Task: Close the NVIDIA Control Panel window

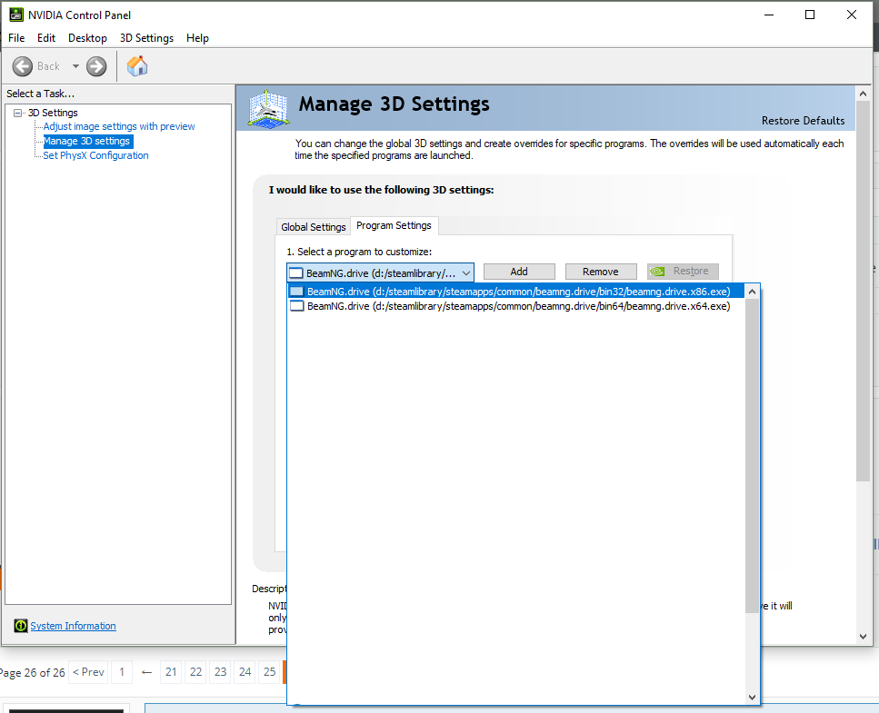Action: (x=851, y=15)
